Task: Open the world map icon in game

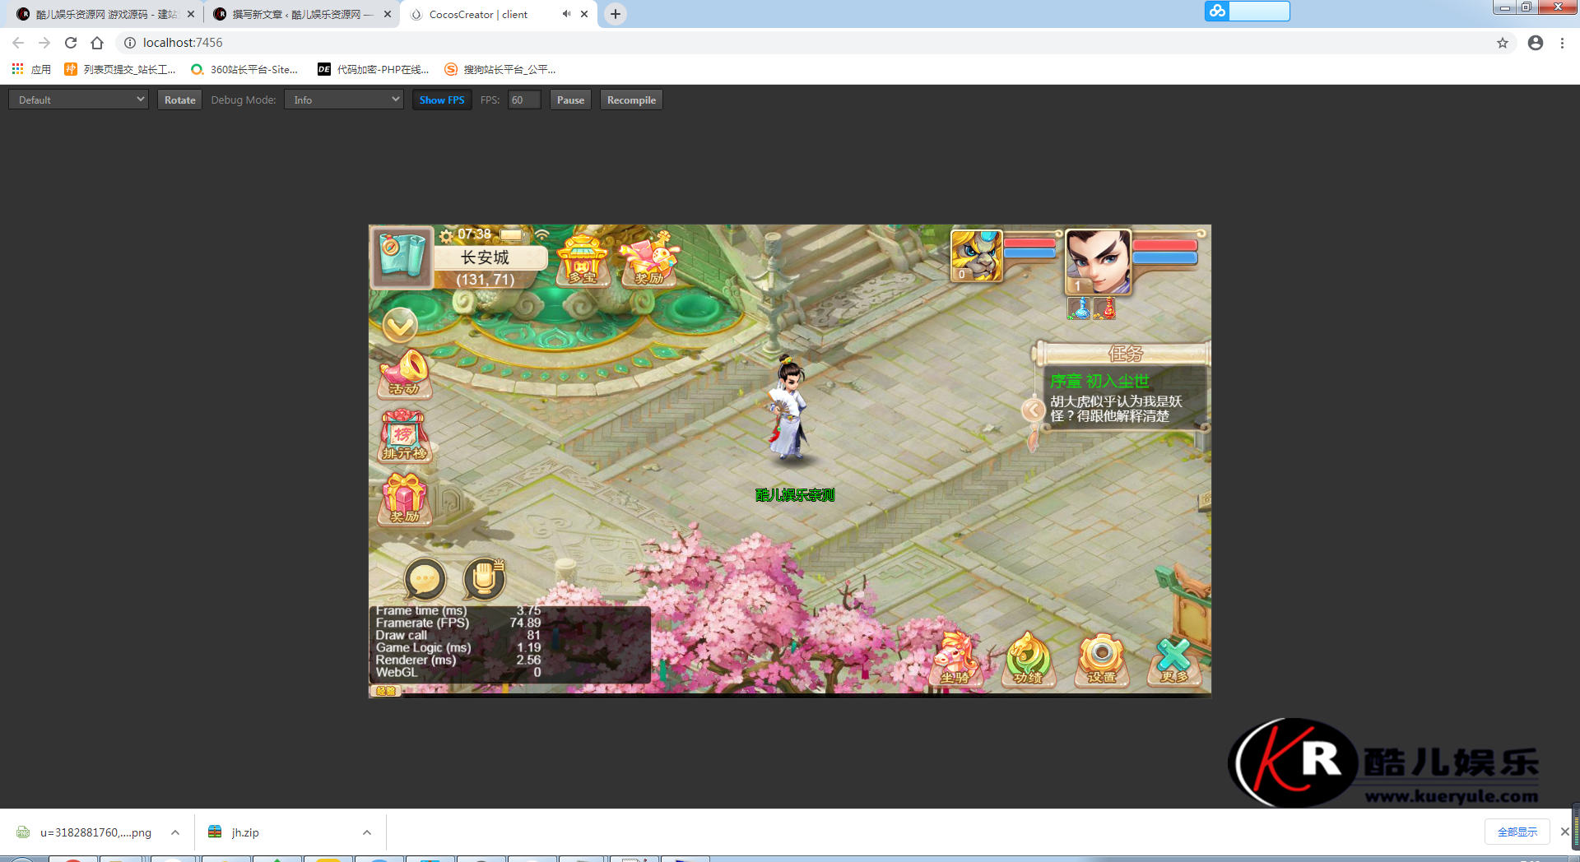Action: 402,258
